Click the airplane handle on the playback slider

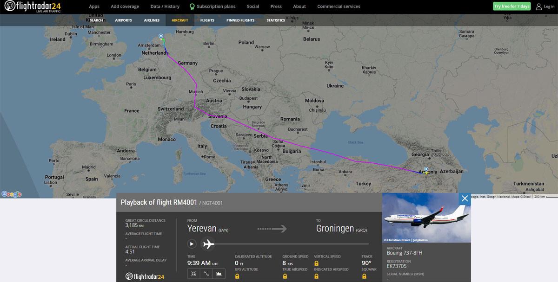208,244
